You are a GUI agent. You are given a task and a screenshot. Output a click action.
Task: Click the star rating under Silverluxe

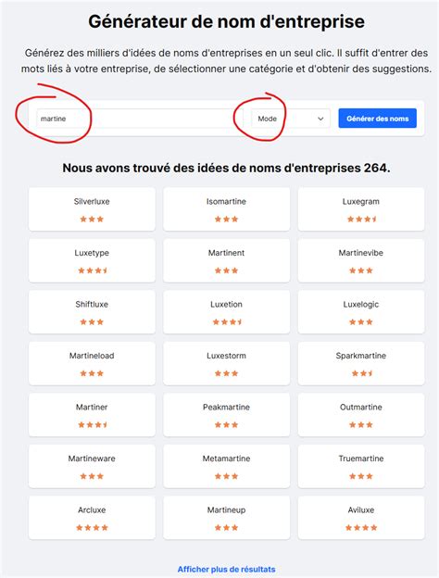[x=92, y=219]
